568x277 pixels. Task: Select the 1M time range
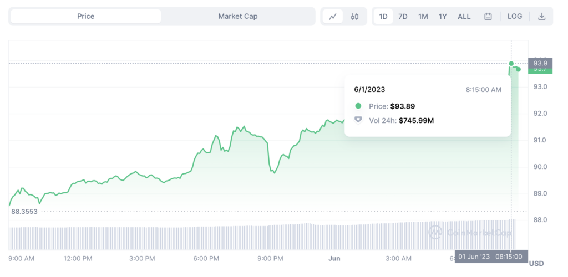(423, 17)
